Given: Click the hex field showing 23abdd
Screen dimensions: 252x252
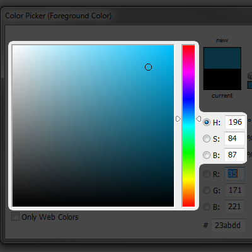Looking at the screenshot, I should [x=229, y=226].
